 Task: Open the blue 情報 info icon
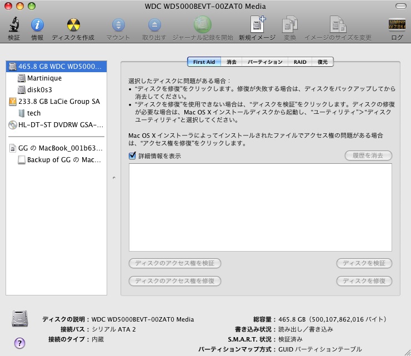pos(37,25)
